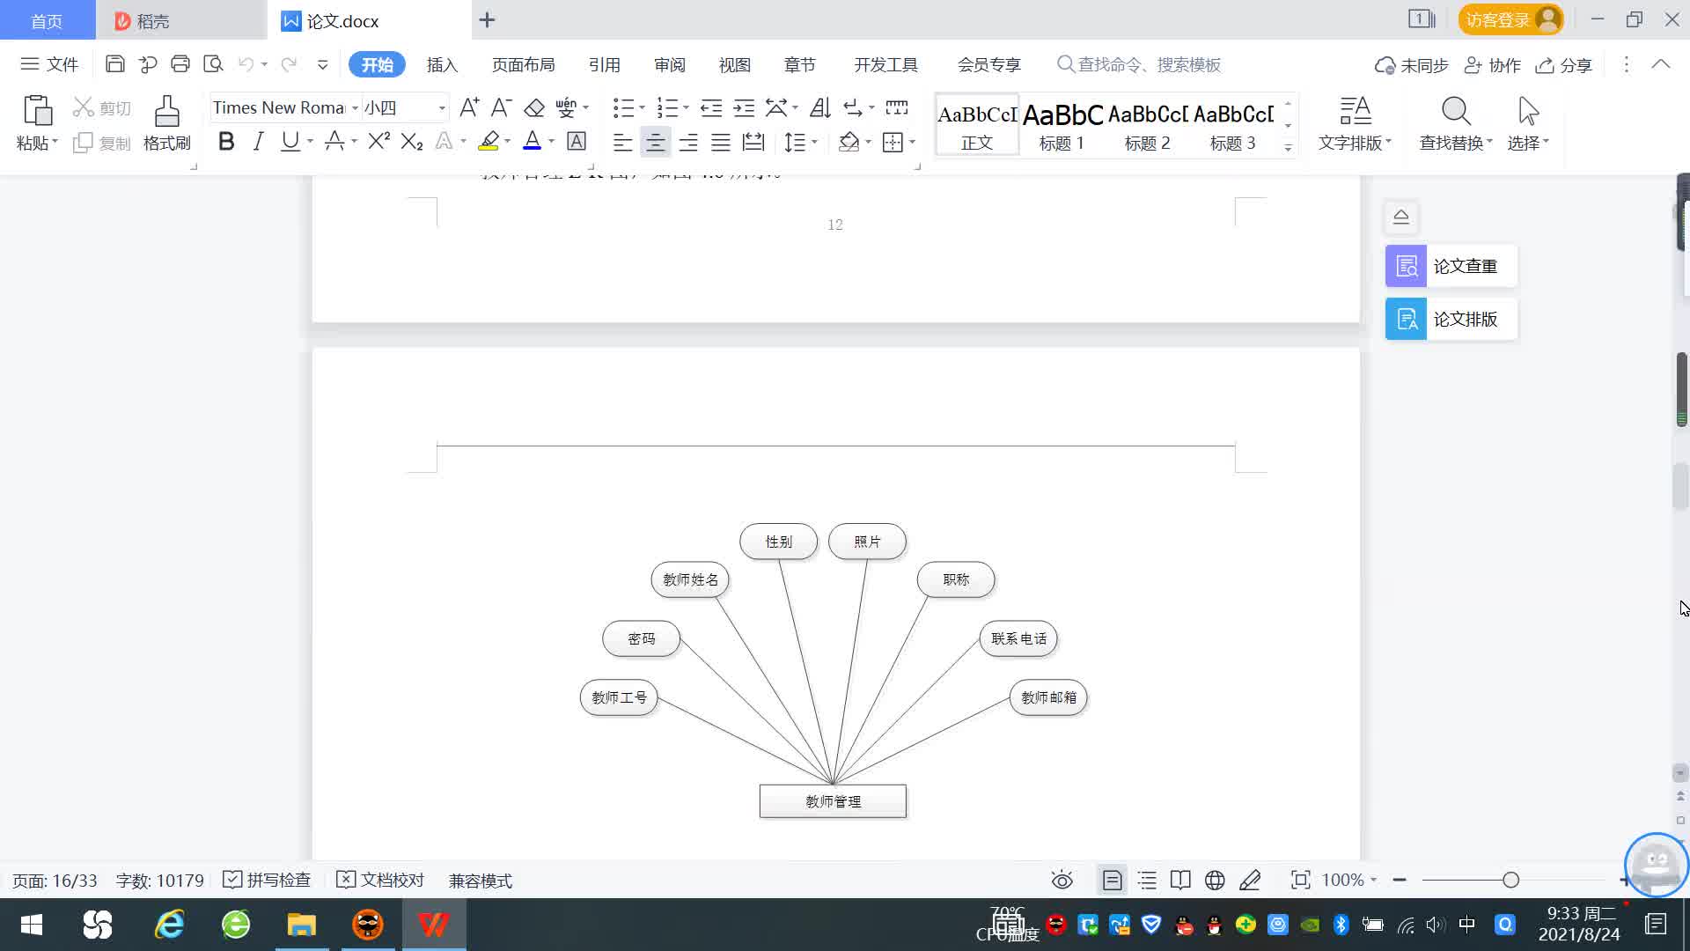
Task: Toggle eye protection mode icon
Action: 1062,881
